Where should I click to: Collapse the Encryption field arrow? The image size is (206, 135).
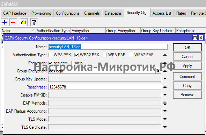[165, 63]
